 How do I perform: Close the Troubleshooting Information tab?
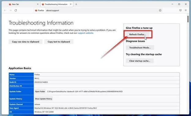coord(71,4)
